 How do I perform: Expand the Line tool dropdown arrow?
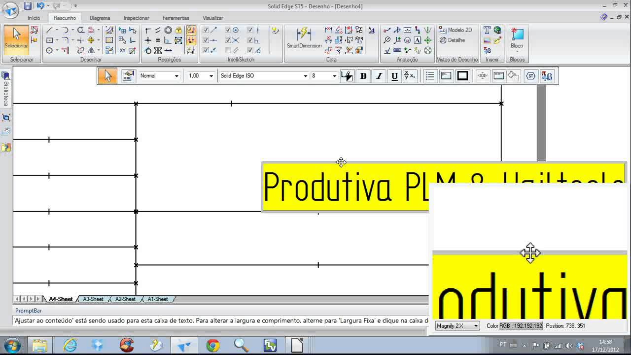[57, 30]
